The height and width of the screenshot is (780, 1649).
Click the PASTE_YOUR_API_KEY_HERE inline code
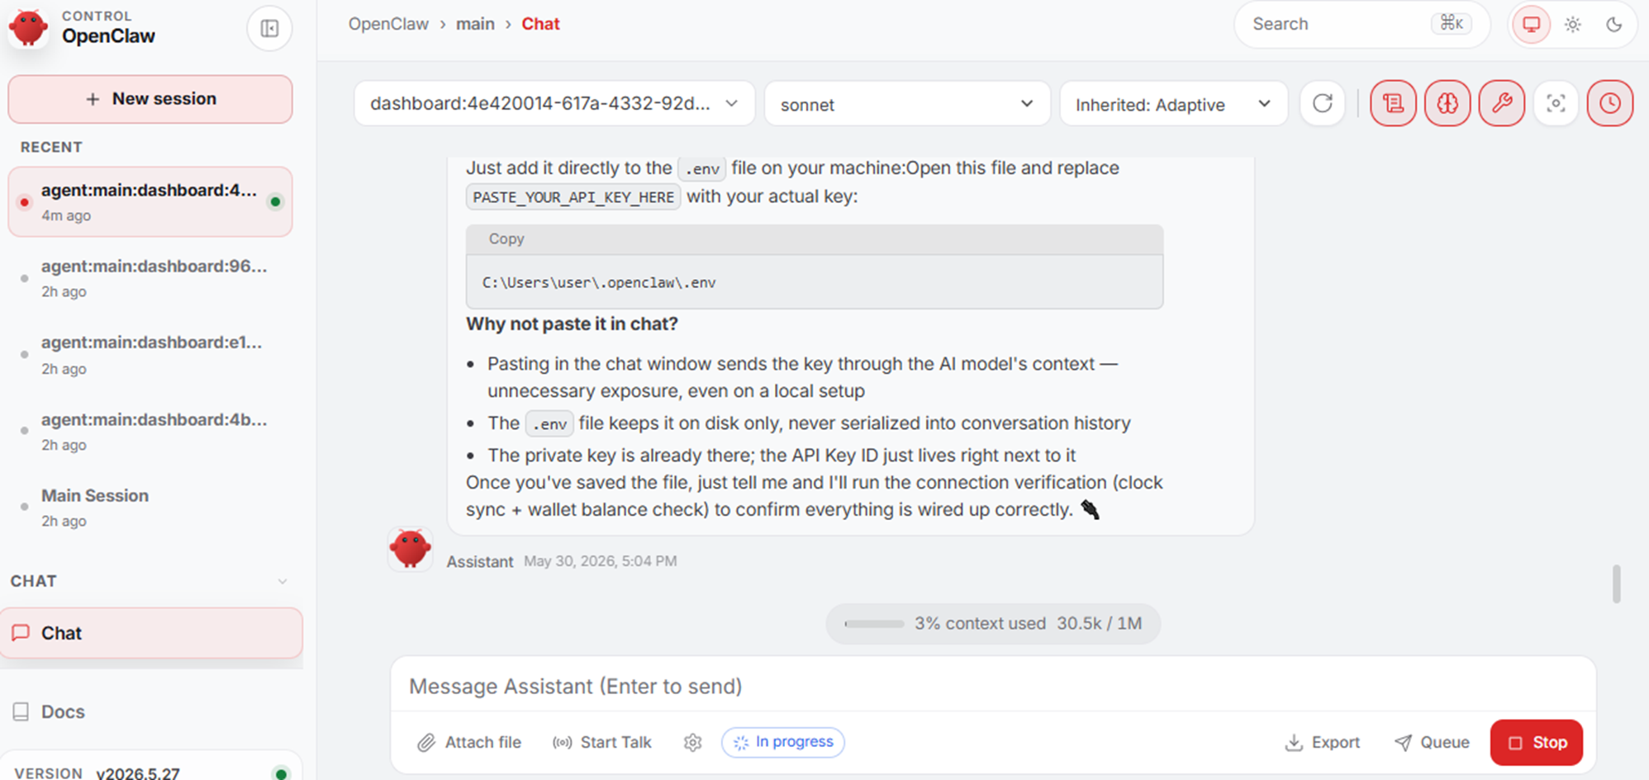click(573, 197)
